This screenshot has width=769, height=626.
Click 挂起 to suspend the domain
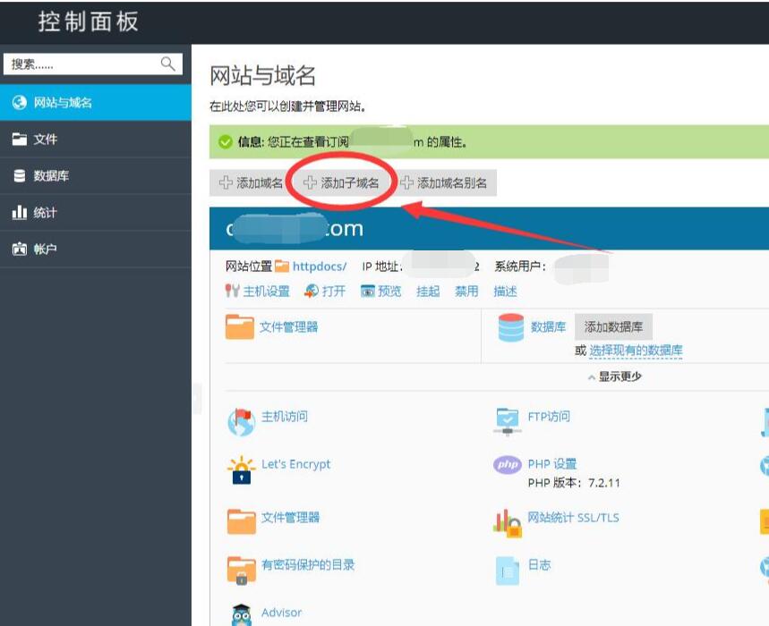click(x=428, y=292)
